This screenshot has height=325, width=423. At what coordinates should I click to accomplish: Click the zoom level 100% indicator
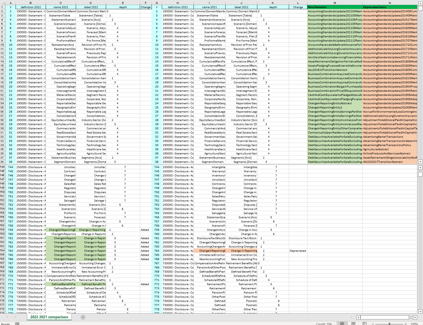pyautogui.click(x=414, y=324)
